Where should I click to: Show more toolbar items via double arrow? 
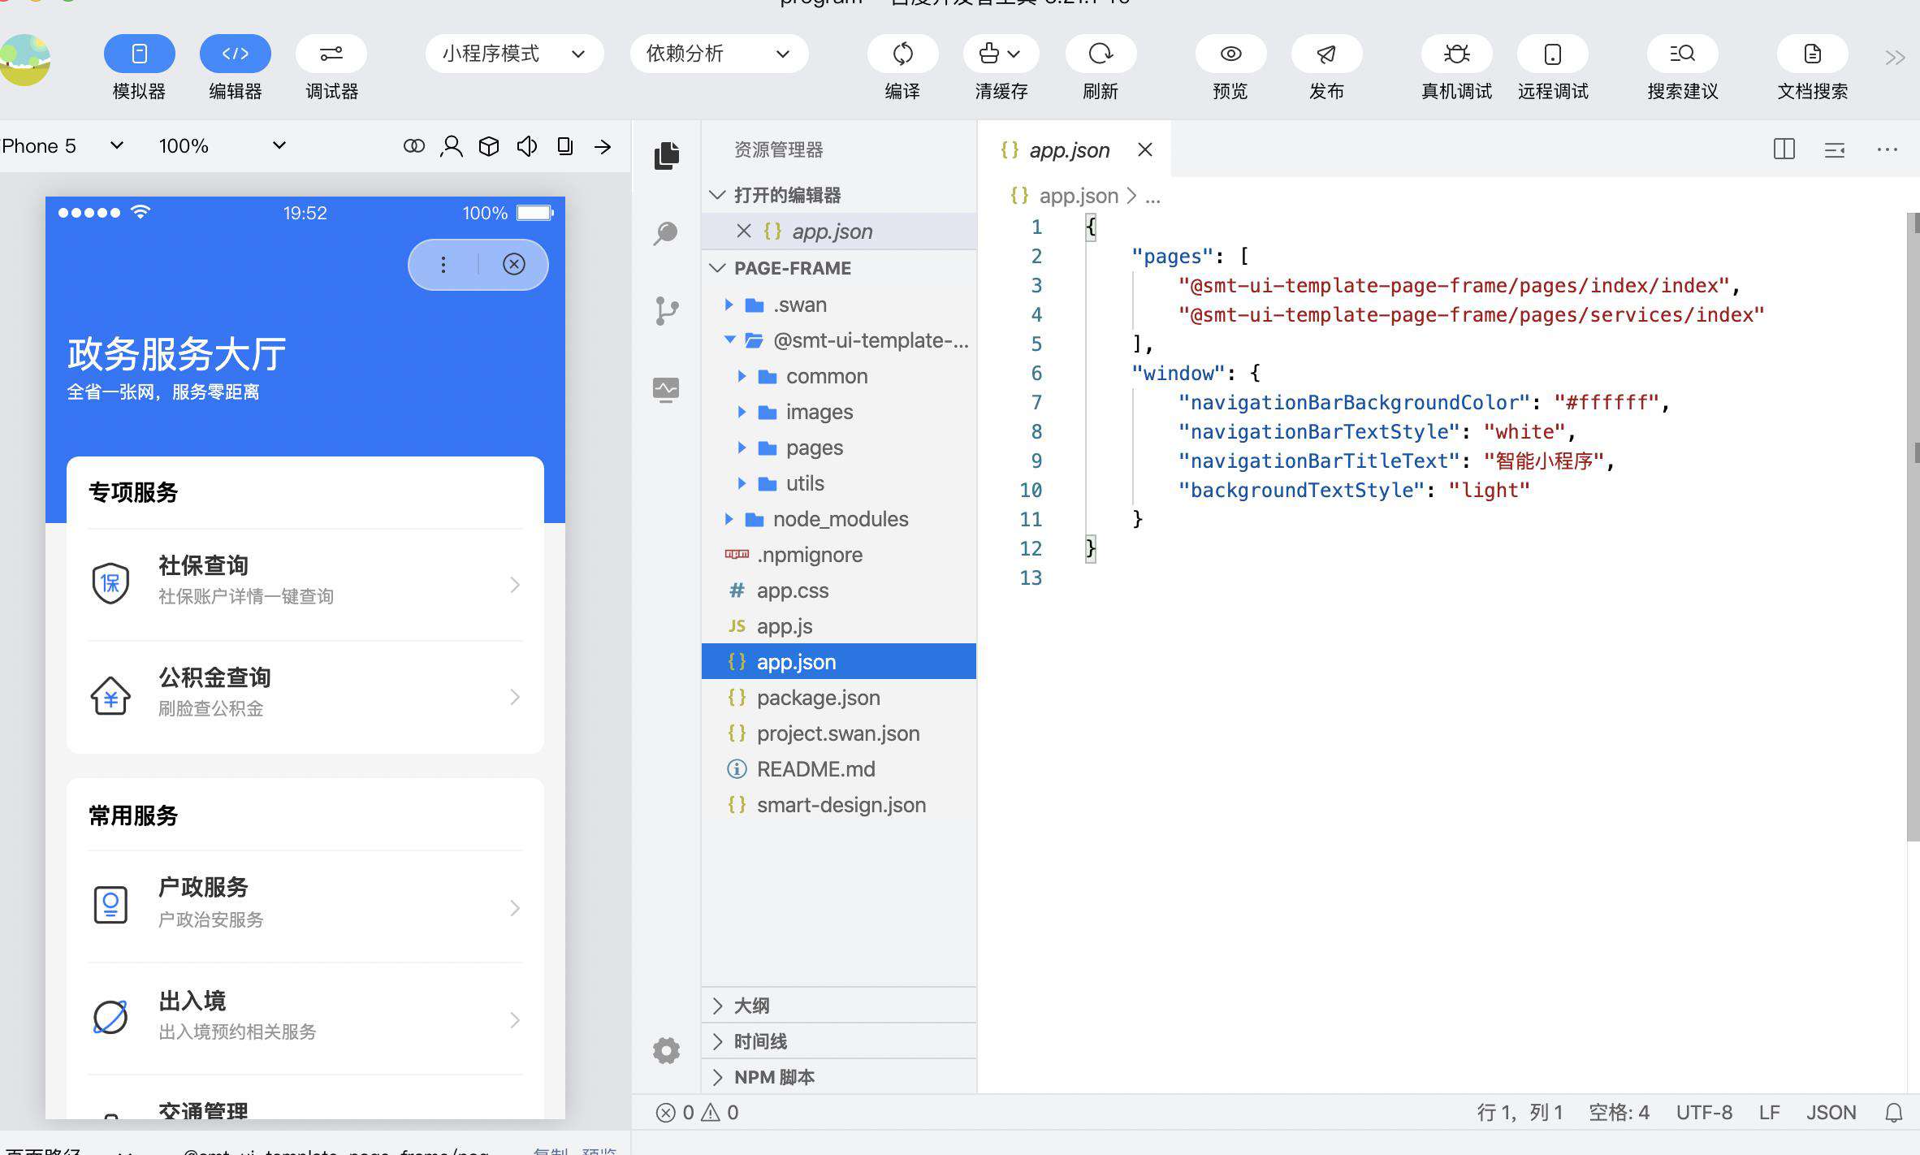1895,57
